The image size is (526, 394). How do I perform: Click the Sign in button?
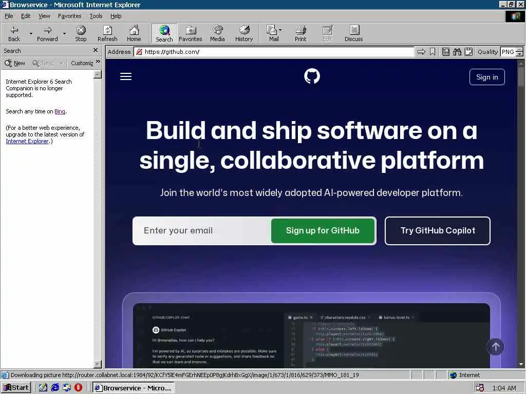(x=487, y=77)
